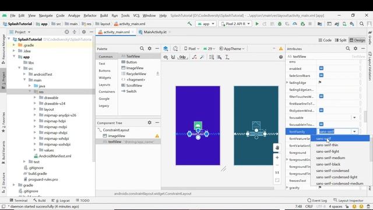Click the help question mark icon

pos(281,57)
